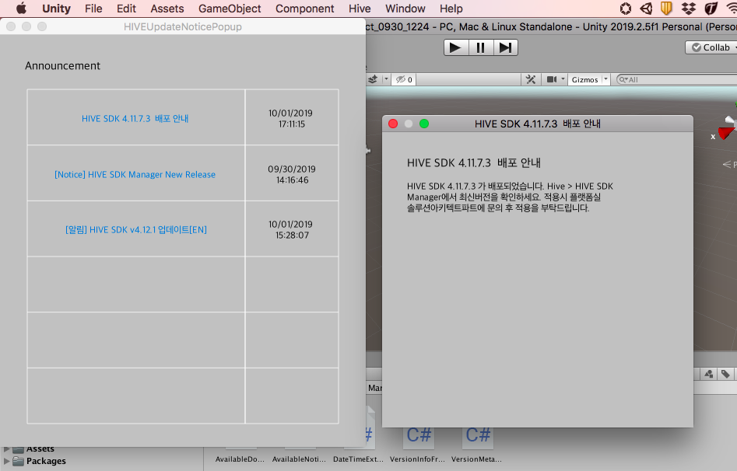Screen dimensions: 737x471
Task: Select the VersionInfoFr... C# script asset
Action: click(418, 445)
